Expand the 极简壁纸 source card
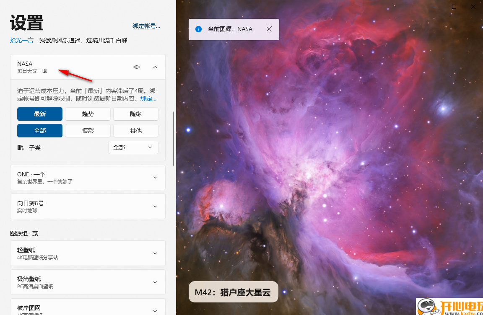This screenshot has height=315, width=483. click(88, 282)
